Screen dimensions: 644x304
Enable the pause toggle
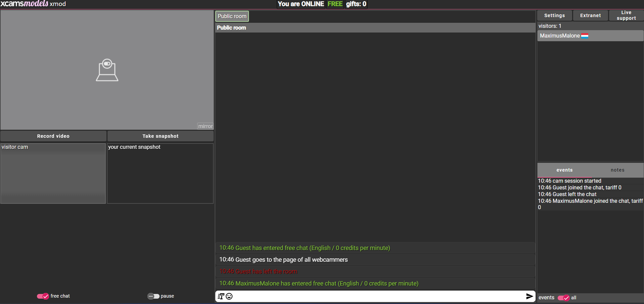pos(154,296)
